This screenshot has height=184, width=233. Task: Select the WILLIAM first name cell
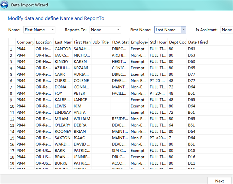pos(82,119)
